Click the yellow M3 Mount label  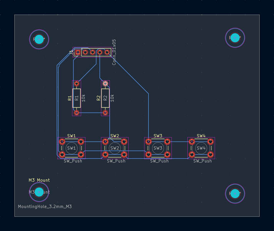[39, 180]
